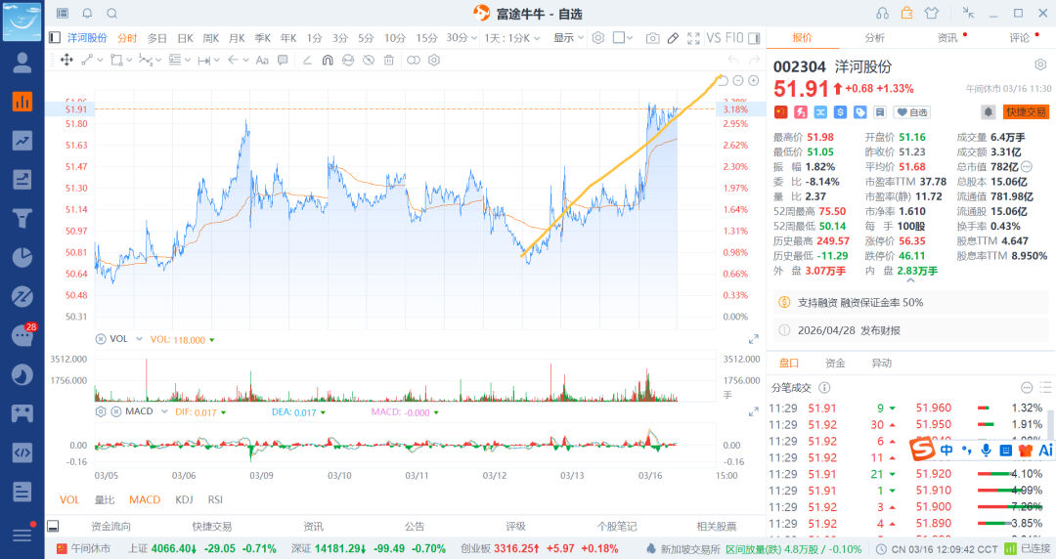Image resolution: width=1056 pixels, height=559 pixels.
Task: Click the pink lightning margin tag icon
Action: pyautogui.click(x=801, y=111)
